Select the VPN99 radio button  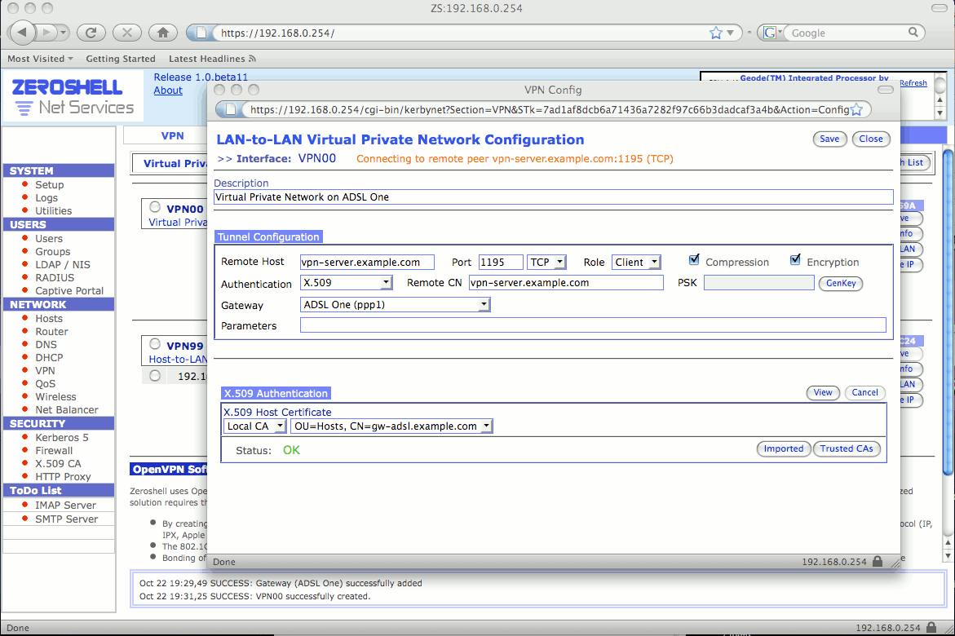(155, 344)
